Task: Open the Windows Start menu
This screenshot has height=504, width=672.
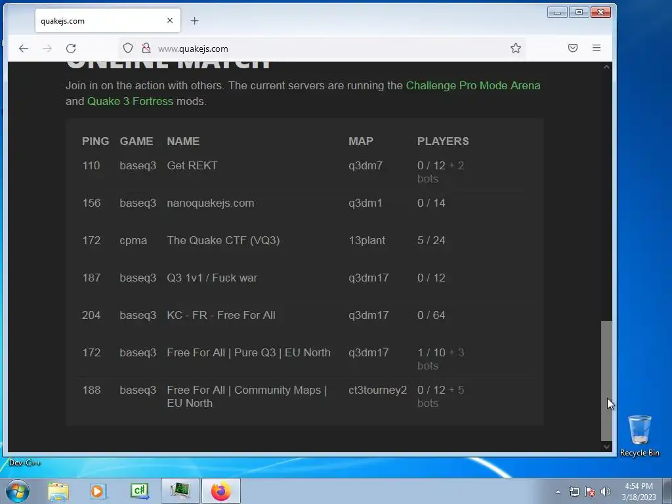Action: pos(18,491)
